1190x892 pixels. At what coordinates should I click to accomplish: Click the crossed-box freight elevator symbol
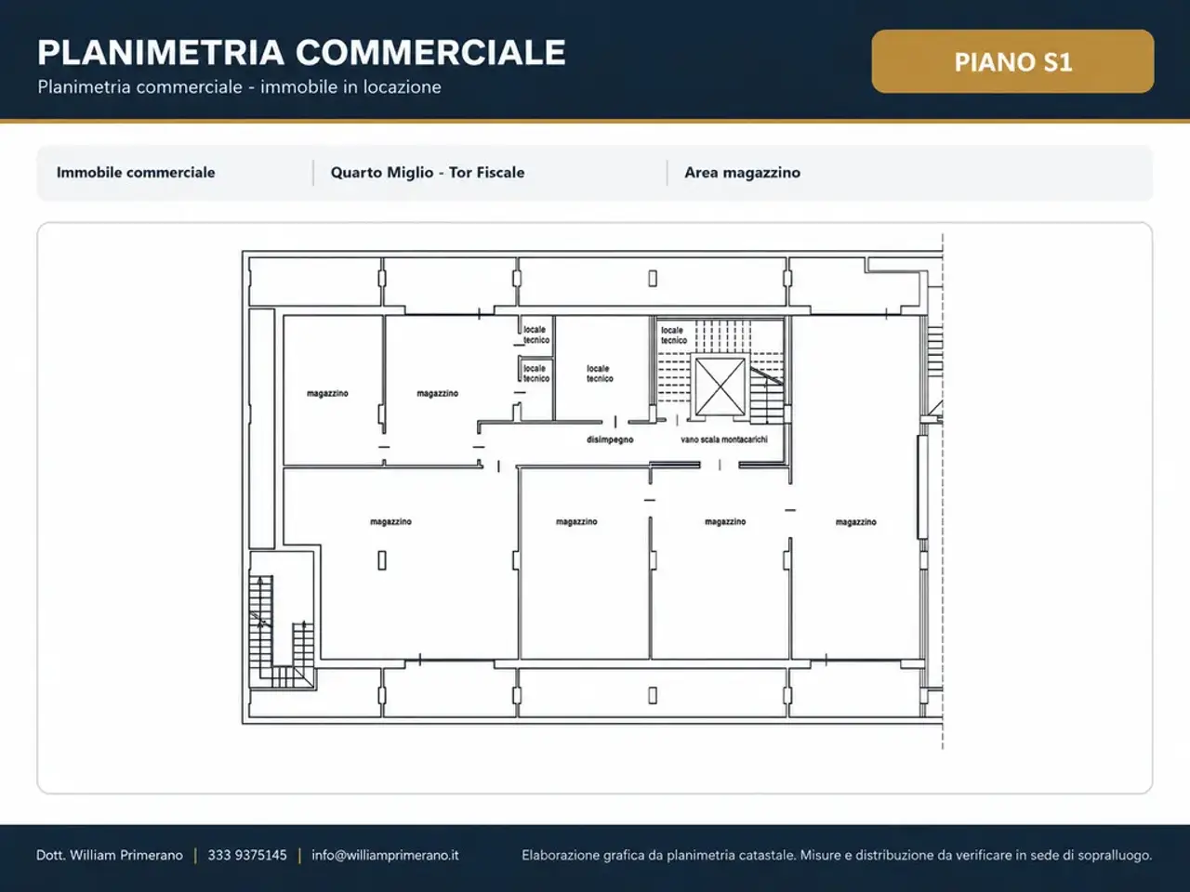coord(721,387)
